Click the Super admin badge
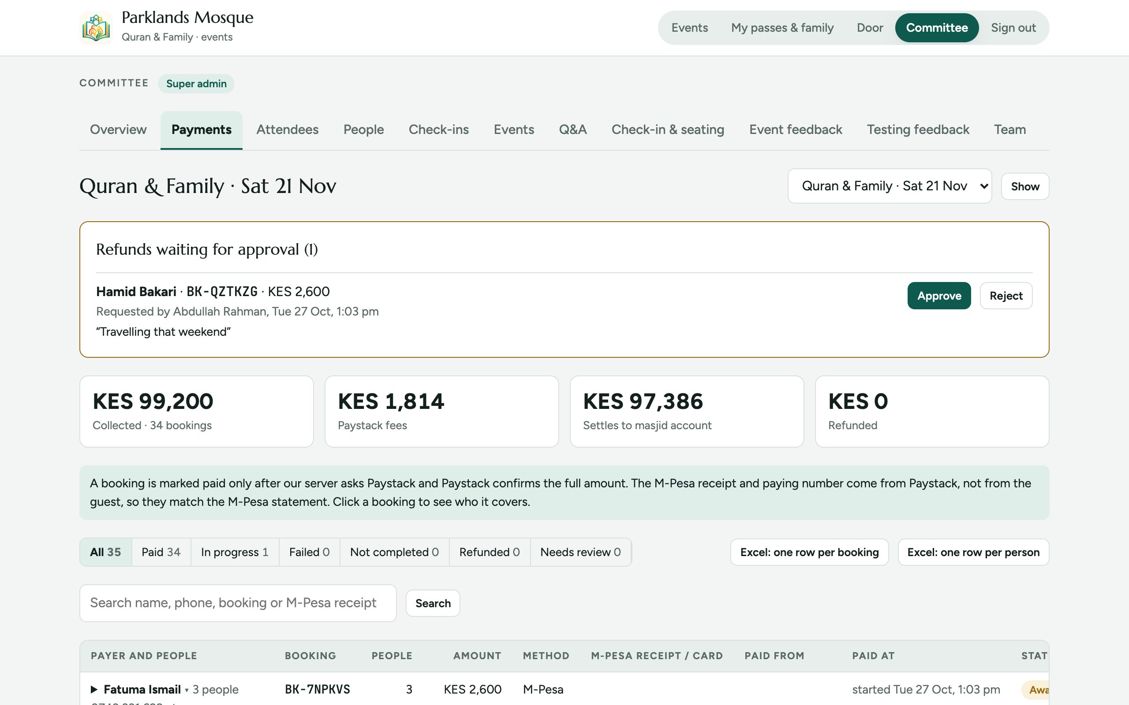Viewport: 1129px width, 705px height. [196, 83]
